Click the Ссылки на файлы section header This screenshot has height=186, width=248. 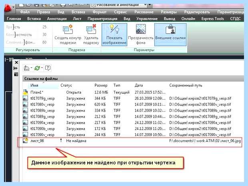tap(133, 79)
